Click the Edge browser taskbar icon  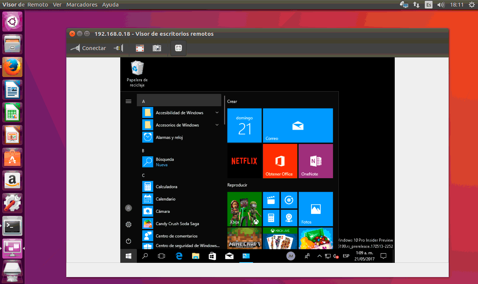coord(179,256)
